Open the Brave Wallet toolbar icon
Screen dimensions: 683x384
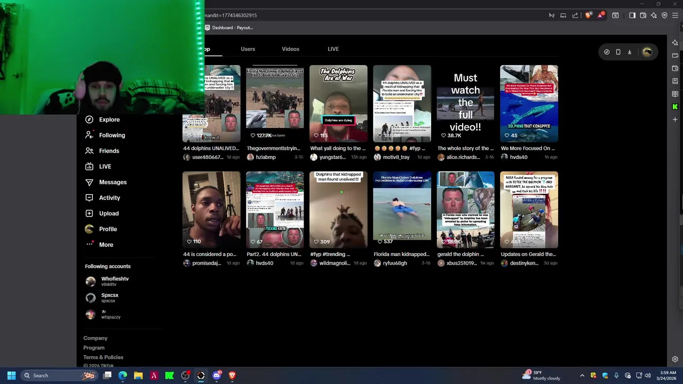643,15
